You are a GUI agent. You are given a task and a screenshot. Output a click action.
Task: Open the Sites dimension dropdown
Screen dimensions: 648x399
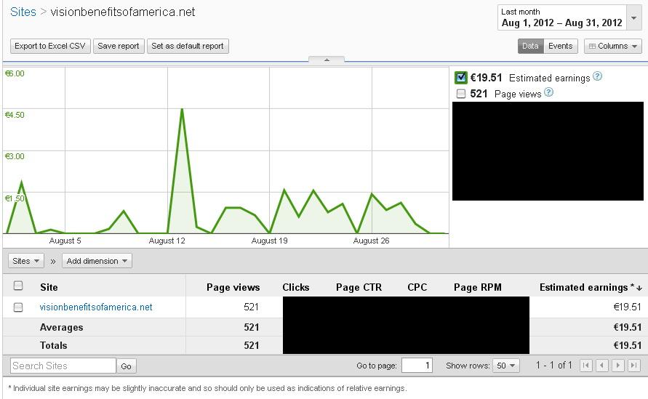click(25, 261)
